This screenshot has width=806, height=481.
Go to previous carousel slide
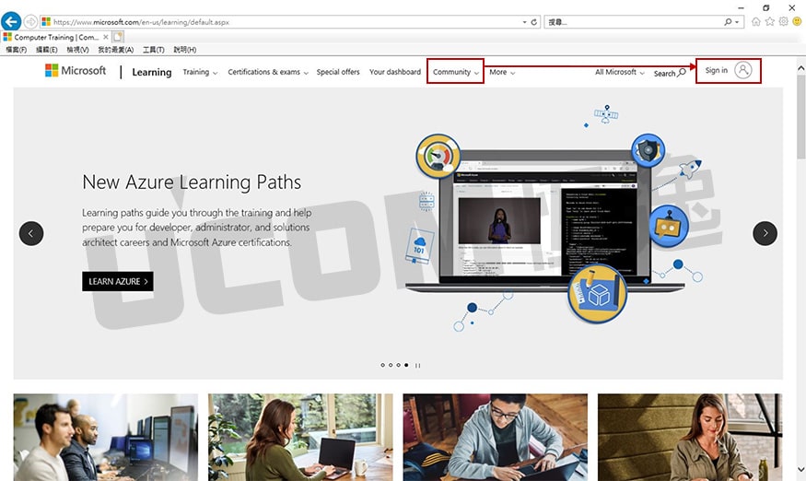pyautogui.click(x=31, y=233)
